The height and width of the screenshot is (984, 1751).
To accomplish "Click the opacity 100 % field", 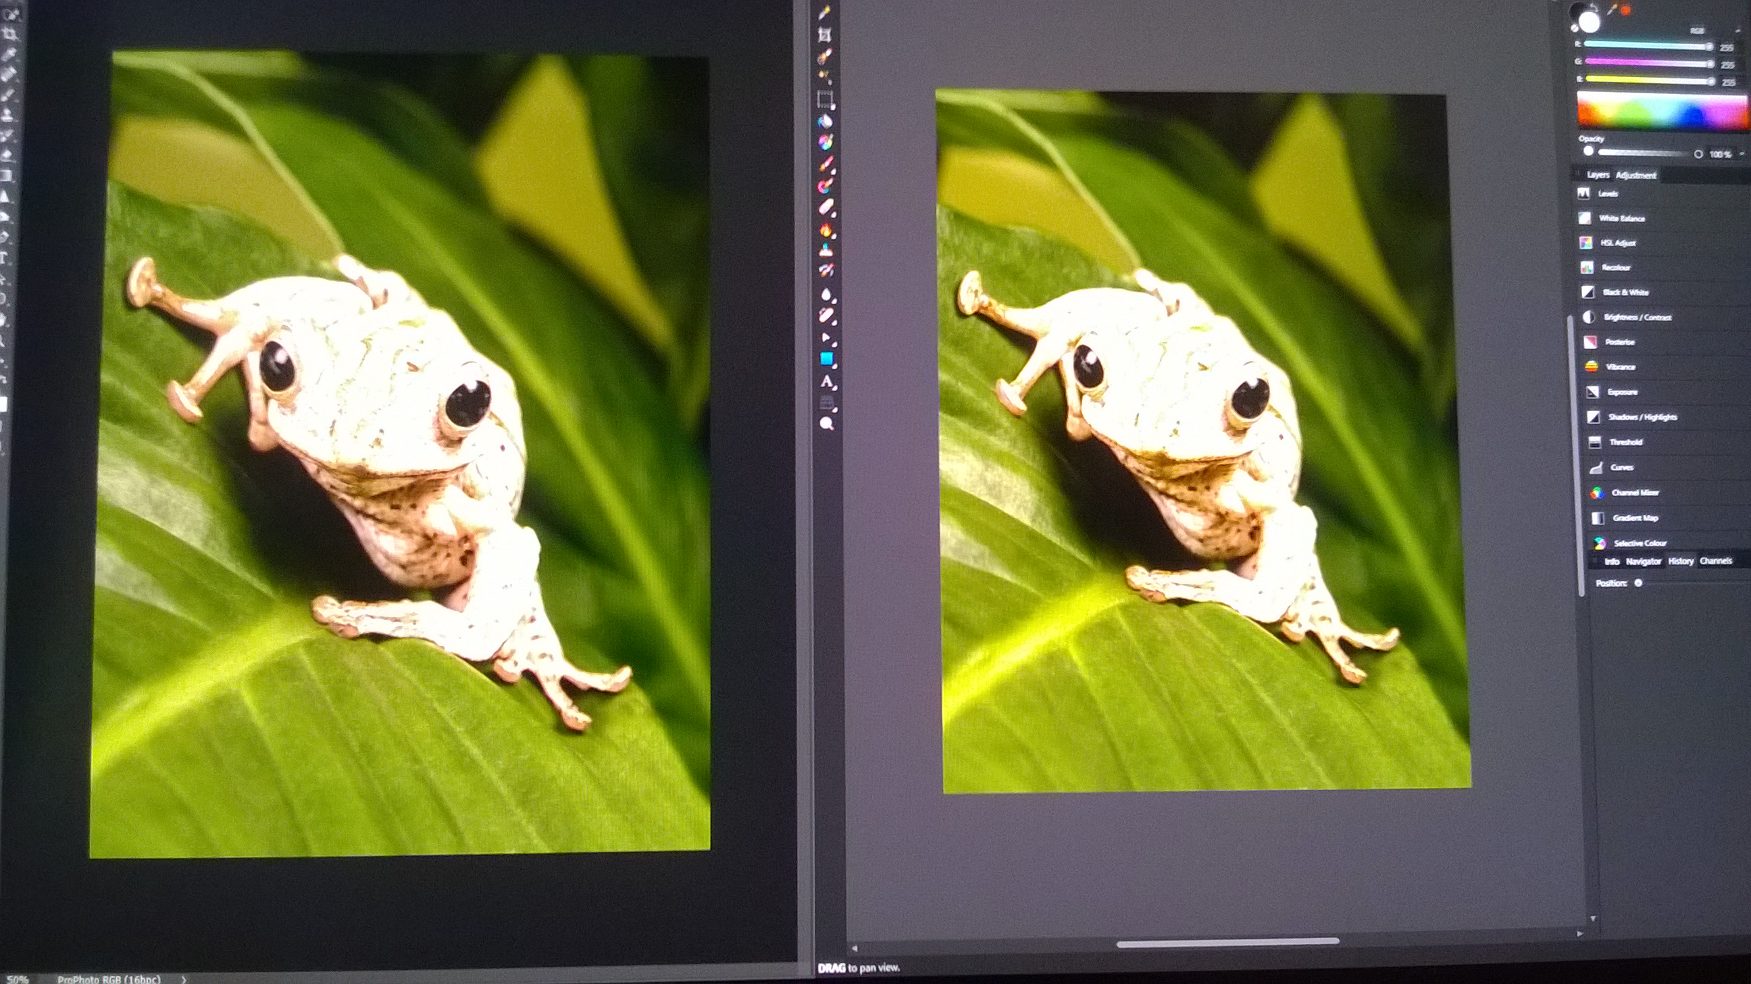I will tap(1721, 154).
